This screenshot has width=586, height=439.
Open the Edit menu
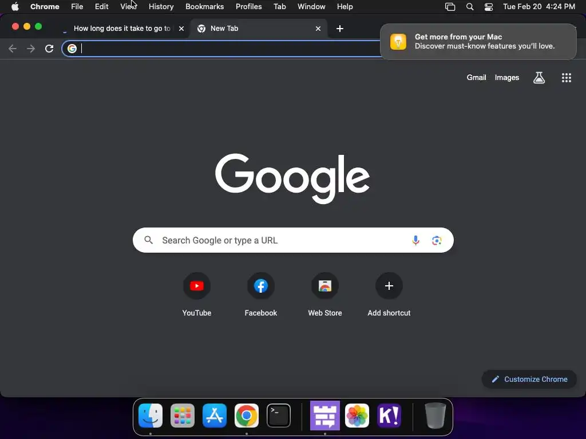pos(102,7)
